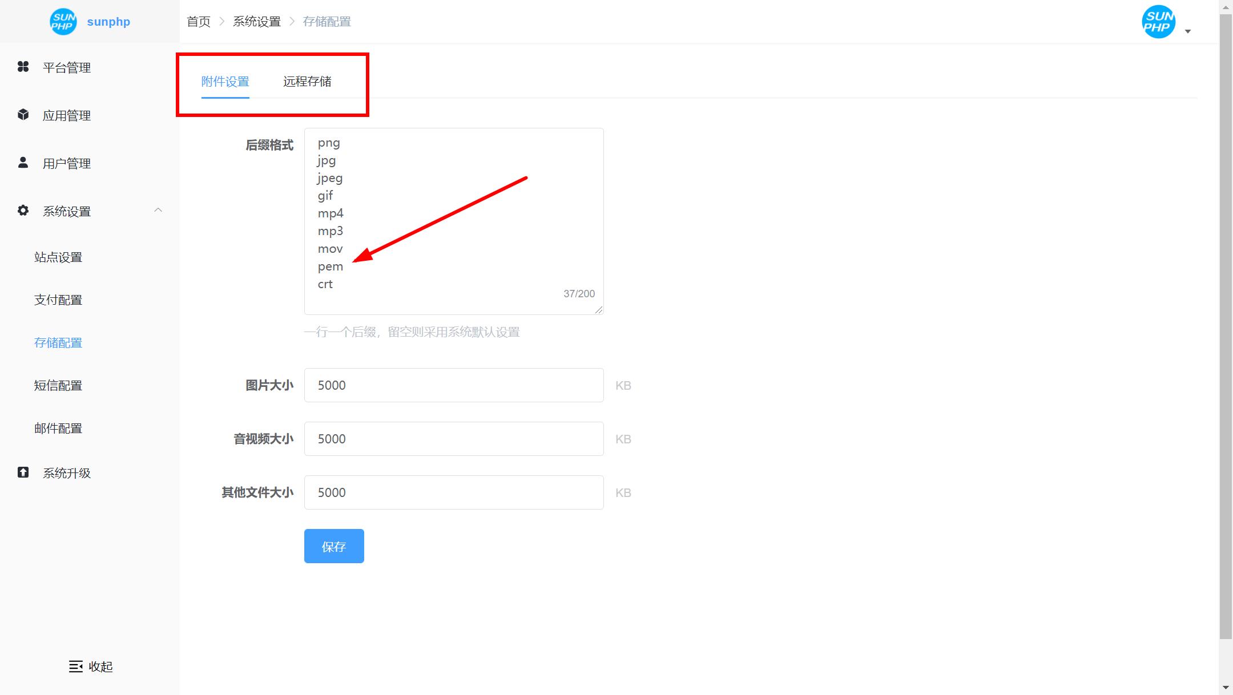Viewport: 1233px width, 695px height.
Task: Focus the 其他文件大小 input field
Action: tap(454, 492)
